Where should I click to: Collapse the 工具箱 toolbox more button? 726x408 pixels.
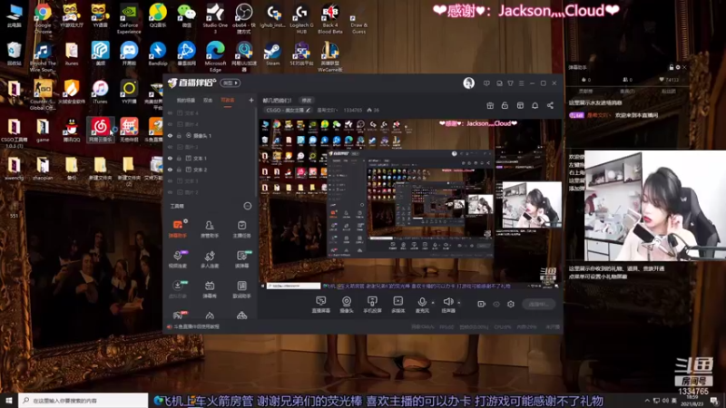tap(248, 206)
